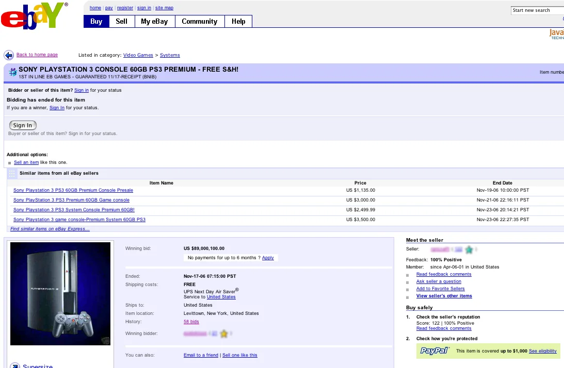The height and width of the screenshot is (368, 564).
Task: Open Sony Playstation 3 game console-Premium System 60GB PS3
Action: tap(79, 220)
